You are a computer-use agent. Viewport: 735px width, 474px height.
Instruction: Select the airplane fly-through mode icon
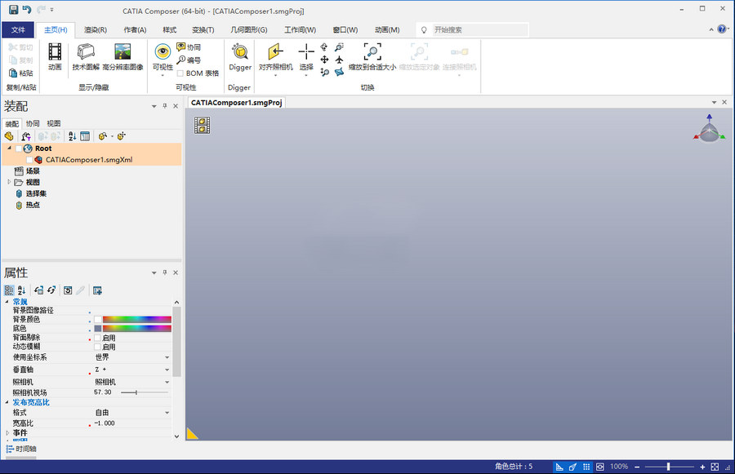[x=340, y=60]
